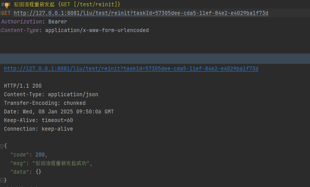Click the request Content-Type header name

[x=21, y=31]
